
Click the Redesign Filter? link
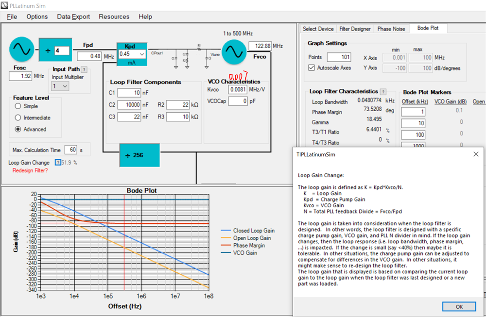(x=30, y=170)
